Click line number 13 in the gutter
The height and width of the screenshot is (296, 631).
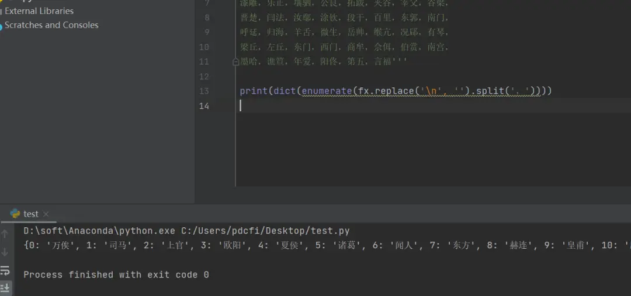204,91
